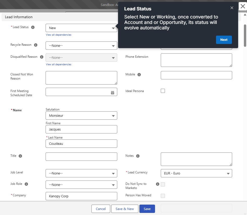Image resolution: width=247 pixels, height=215 pixels.
Task: Click the Notes field info icon
Action: (138, 156)
